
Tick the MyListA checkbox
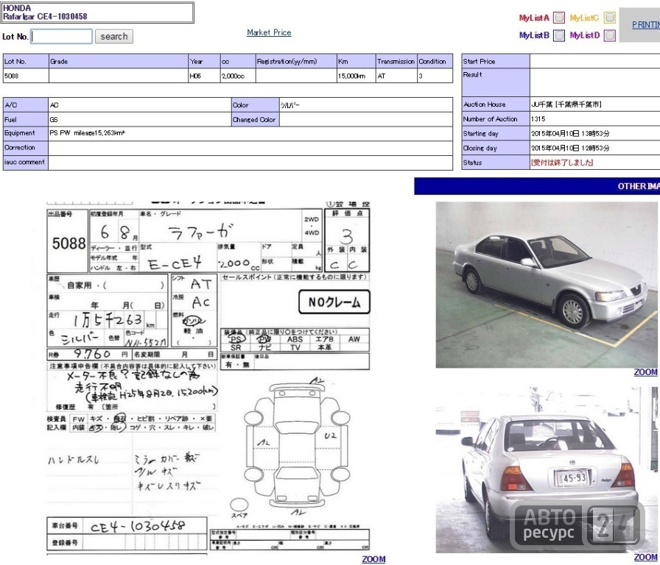pyautogui.click(x=559, y=18)
